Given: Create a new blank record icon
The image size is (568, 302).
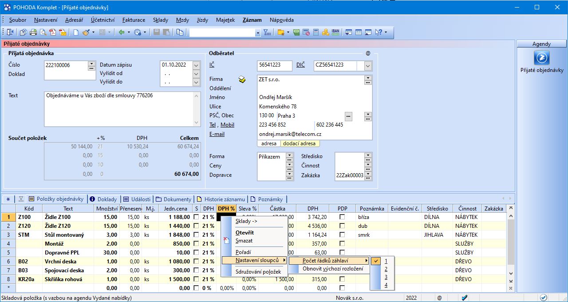Looking at the screenshot, I should click(x=76, y=32).
